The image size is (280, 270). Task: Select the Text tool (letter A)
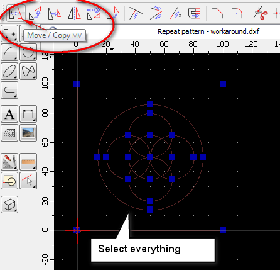point(9,114)
